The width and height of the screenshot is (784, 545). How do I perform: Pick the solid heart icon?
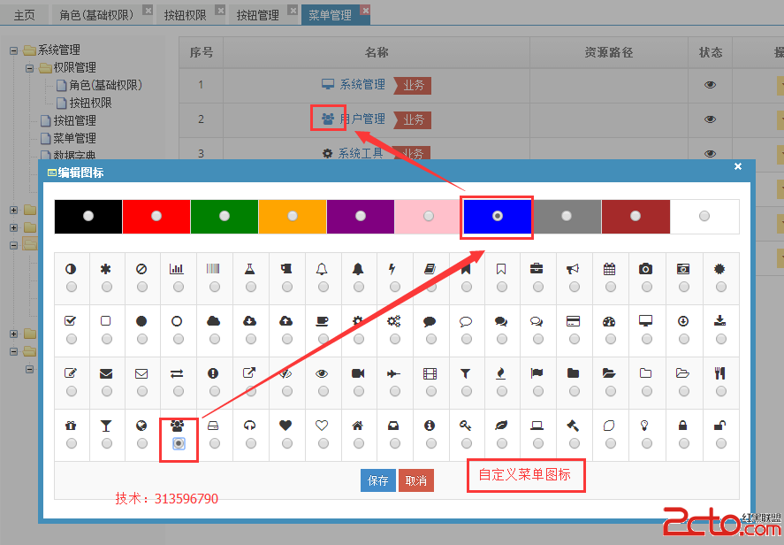tap(285, 426)
